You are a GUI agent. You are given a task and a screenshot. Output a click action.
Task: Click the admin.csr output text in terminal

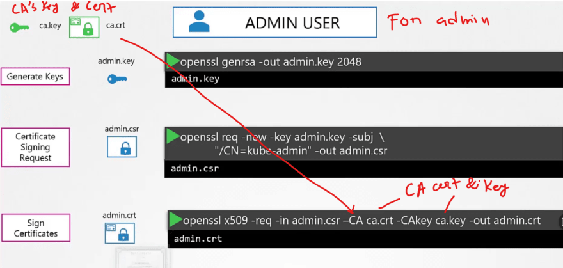pos(194,168)
